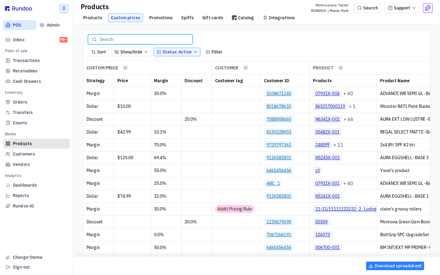Click the Vendors icon

click(8, 164)
